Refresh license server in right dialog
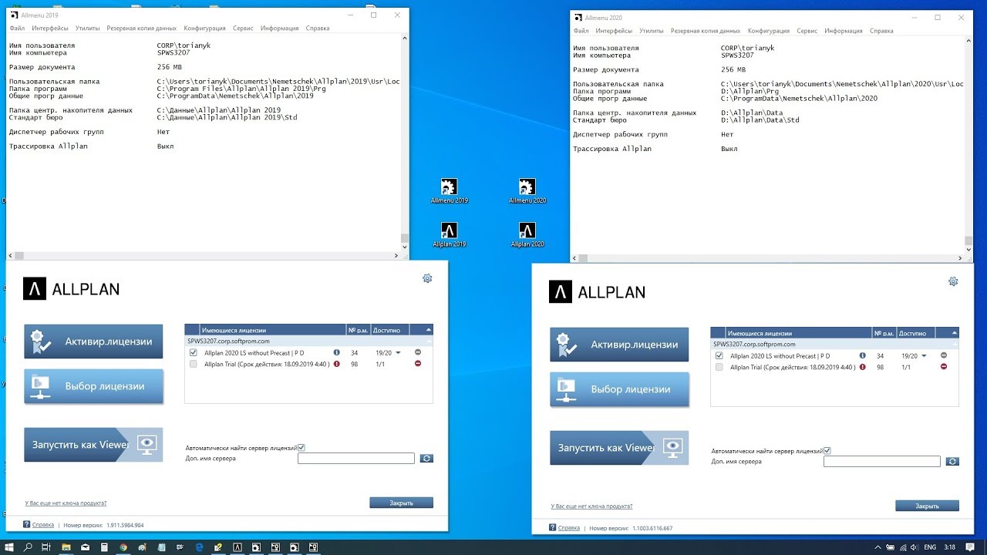 click(x=952, y=462)
